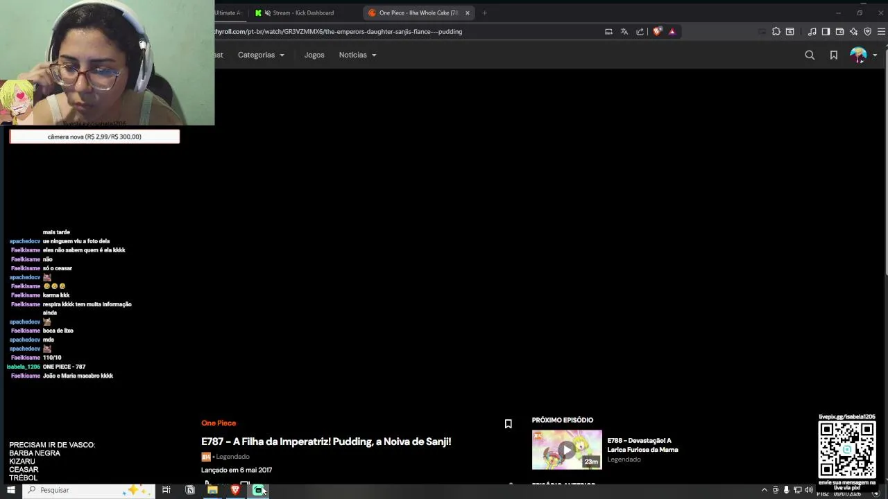Close the One Piece browser tab
Screen dimensions: 888x499
[x=468, y=12]
